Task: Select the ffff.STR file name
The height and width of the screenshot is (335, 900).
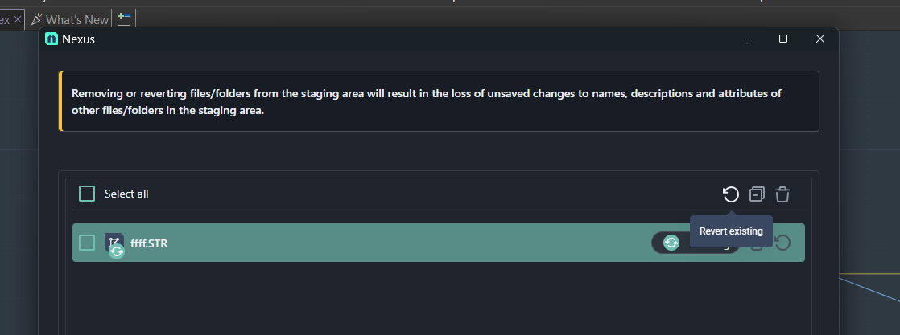Action: tap(149, 243)
